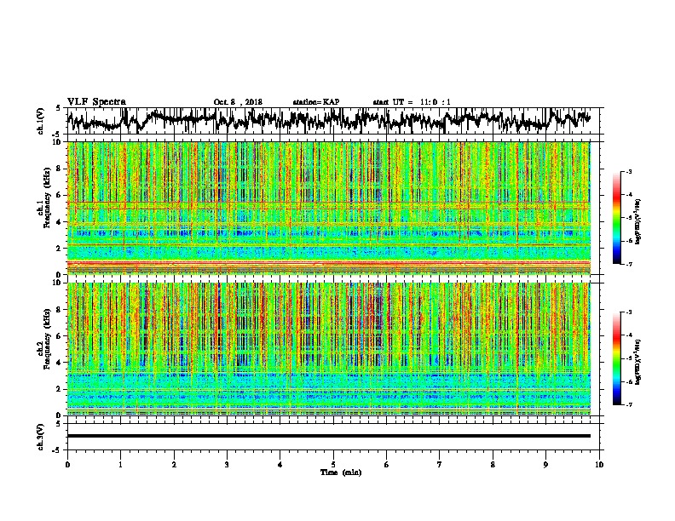This screenshot has height=521, width=675.
Task: Click the ch.1 "Frequency (kHz)" axis label
Action: (x=47, y=198)
